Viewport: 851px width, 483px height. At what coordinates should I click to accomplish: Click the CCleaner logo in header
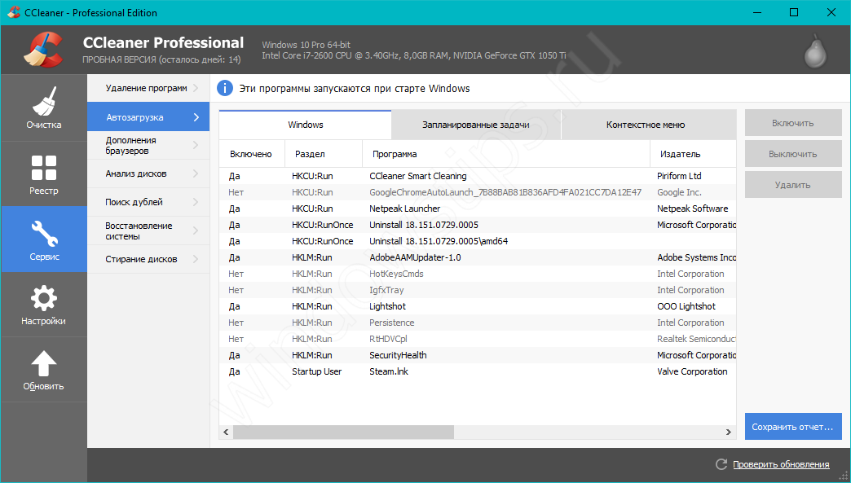pyautogui.click(x=42, y=50)
